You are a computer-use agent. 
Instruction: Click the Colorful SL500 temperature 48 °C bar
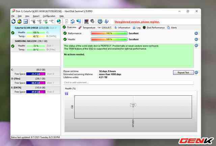click(x=36, y=36)
